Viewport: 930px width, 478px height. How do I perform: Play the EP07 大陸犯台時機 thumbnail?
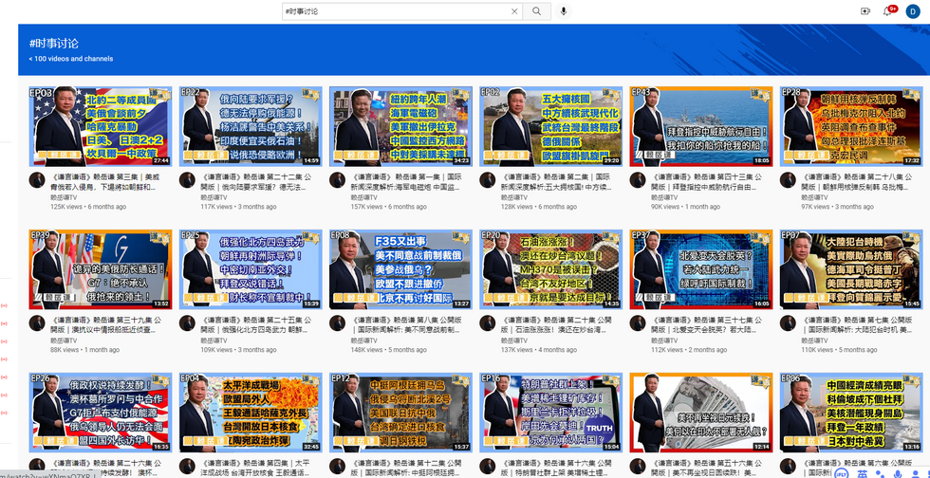851,269
